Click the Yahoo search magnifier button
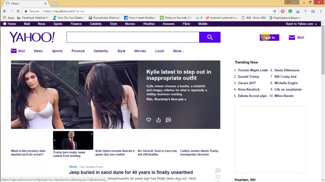The width and height of the screenshot is (325, 182). (x=210, y=37)
